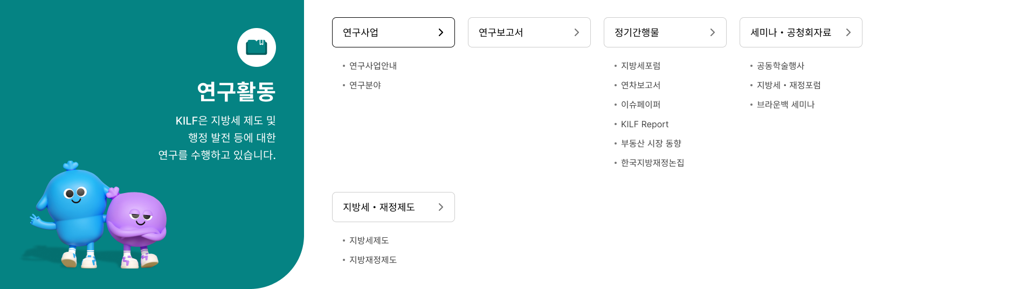Open the 브라운백 세미나 link

785,105
